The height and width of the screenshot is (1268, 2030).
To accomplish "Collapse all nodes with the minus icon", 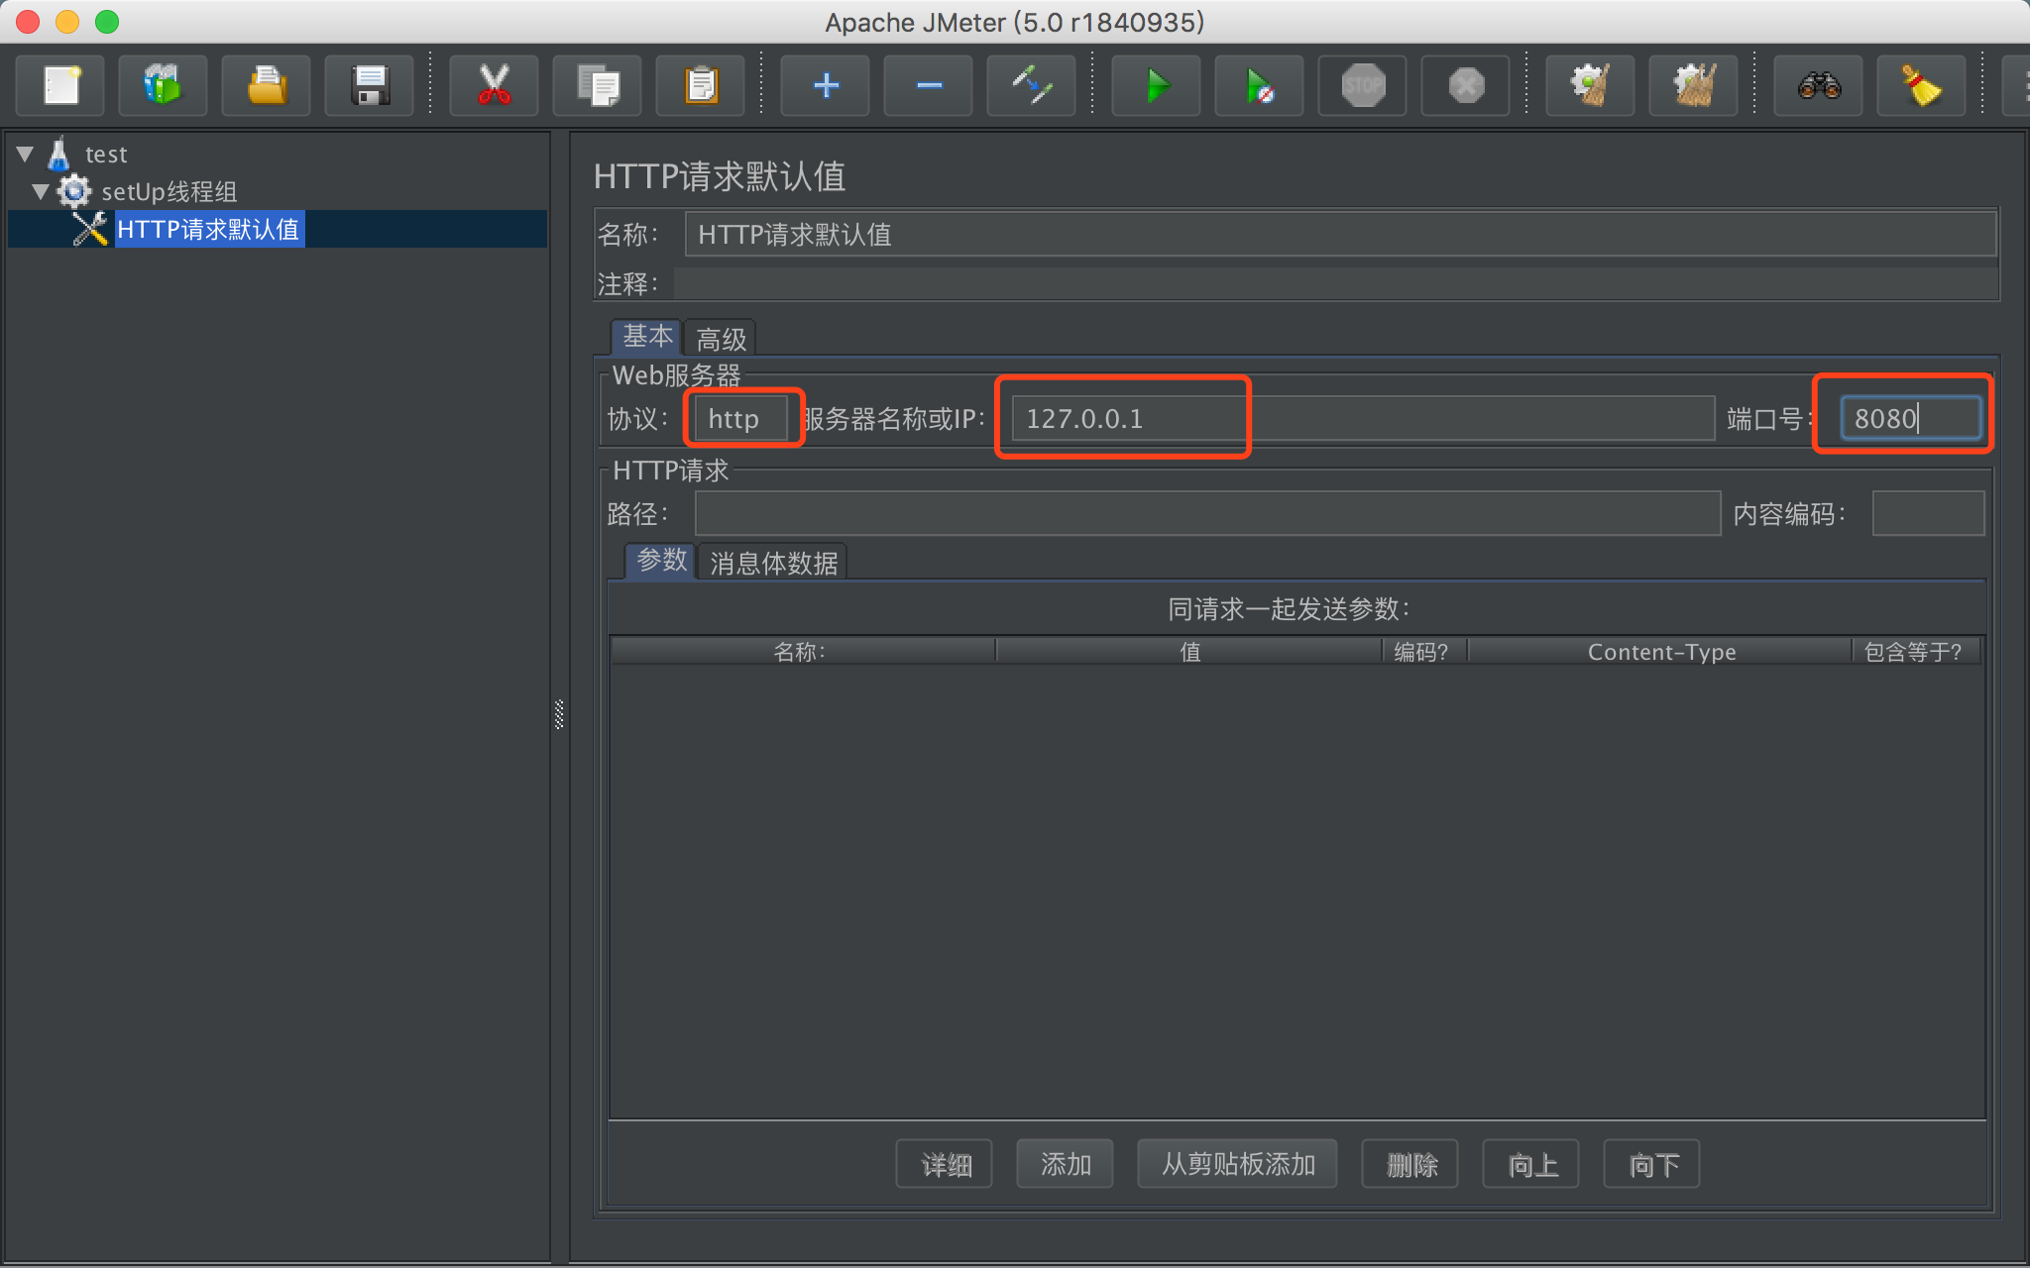I will 929,85.
